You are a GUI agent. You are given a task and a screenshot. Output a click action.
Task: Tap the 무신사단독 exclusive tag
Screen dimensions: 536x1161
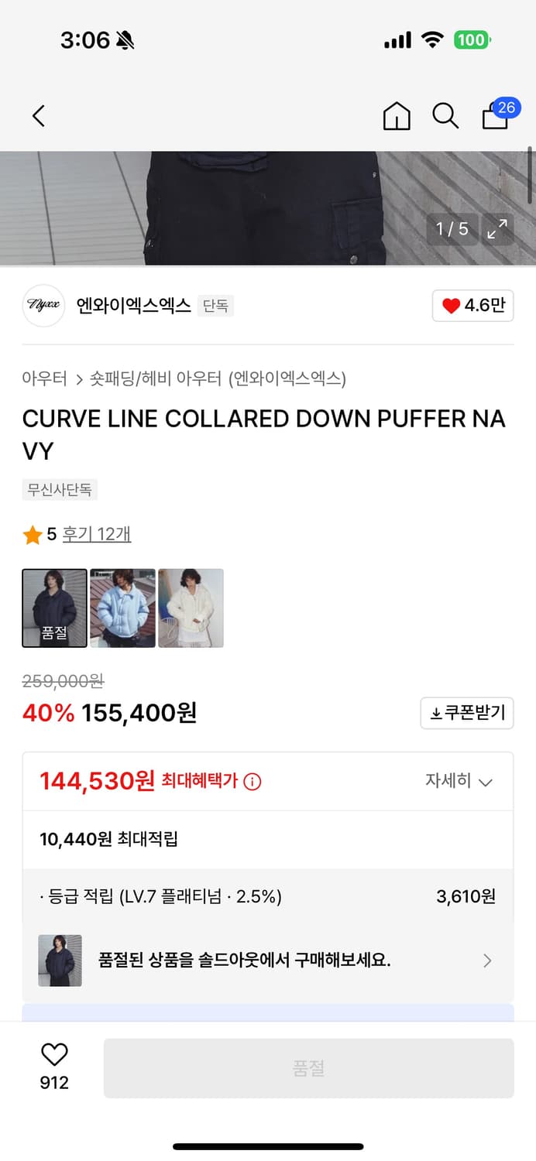(x=60, y=489)
